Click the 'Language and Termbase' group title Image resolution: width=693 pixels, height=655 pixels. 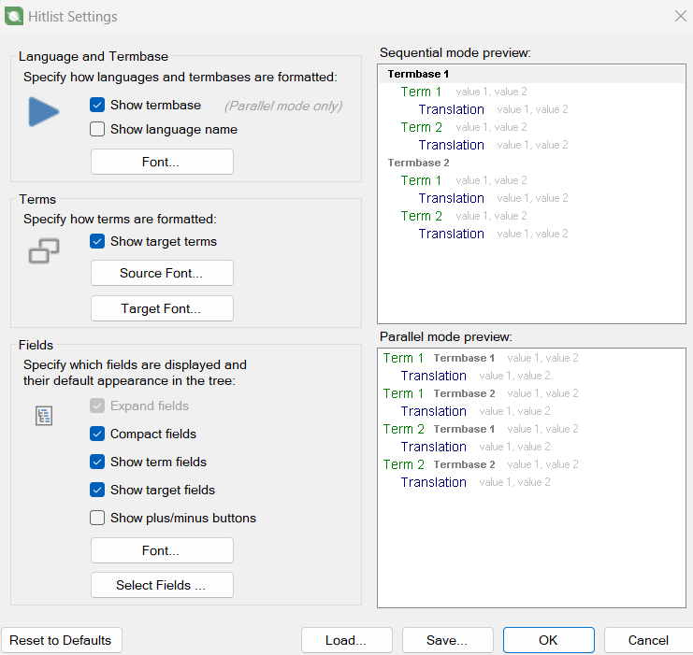(x=94, y=57)
